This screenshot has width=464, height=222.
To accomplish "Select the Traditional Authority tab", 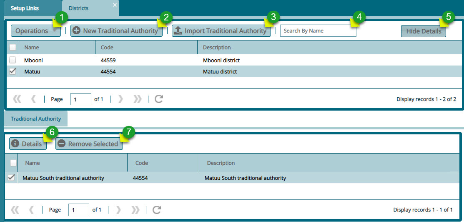I will pos(36,119).
